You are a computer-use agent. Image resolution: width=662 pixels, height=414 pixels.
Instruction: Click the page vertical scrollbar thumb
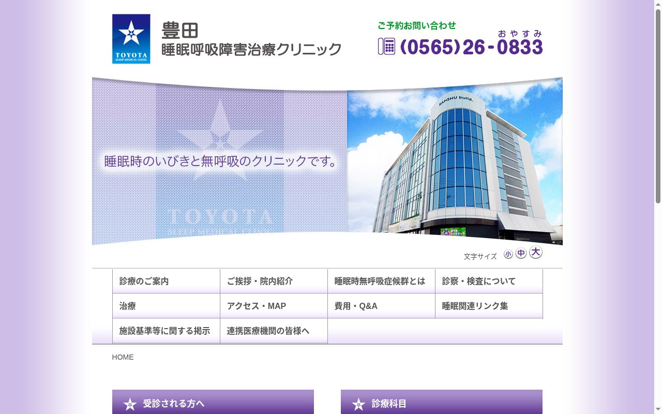point(658,106)
